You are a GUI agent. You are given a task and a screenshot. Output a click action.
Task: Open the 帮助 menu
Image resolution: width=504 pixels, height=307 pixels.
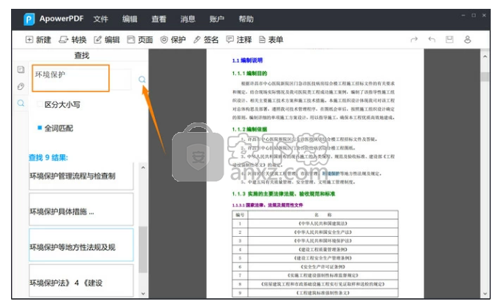[246, 19]
